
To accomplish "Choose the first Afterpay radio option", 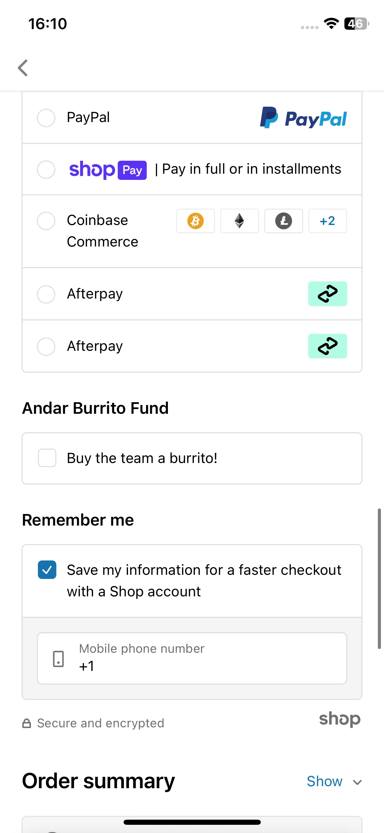I will (46, 294).
